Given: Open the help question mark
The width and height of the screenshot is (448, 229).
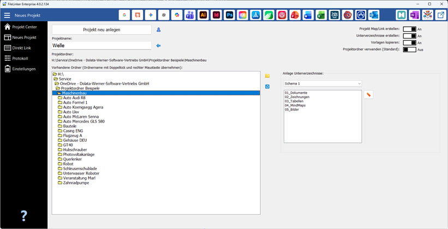Looking at the screenshot, I should [24, 216].
